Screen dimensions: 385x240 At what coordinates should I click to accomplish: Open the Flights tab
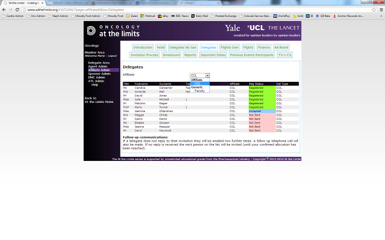248,47
